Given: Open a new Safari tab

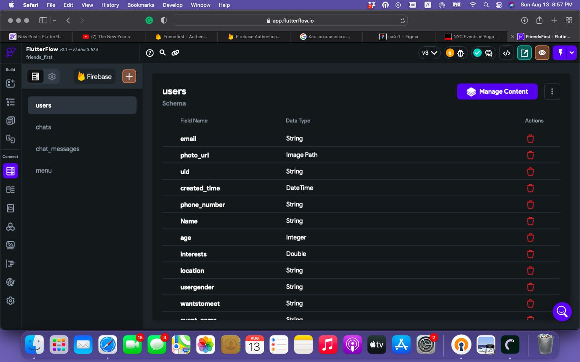Looking at the screenshot, I should [x=554, y=21].
